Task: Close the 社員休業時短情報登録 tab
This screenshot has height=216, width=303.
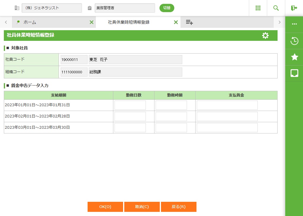Action: [176, 22]
